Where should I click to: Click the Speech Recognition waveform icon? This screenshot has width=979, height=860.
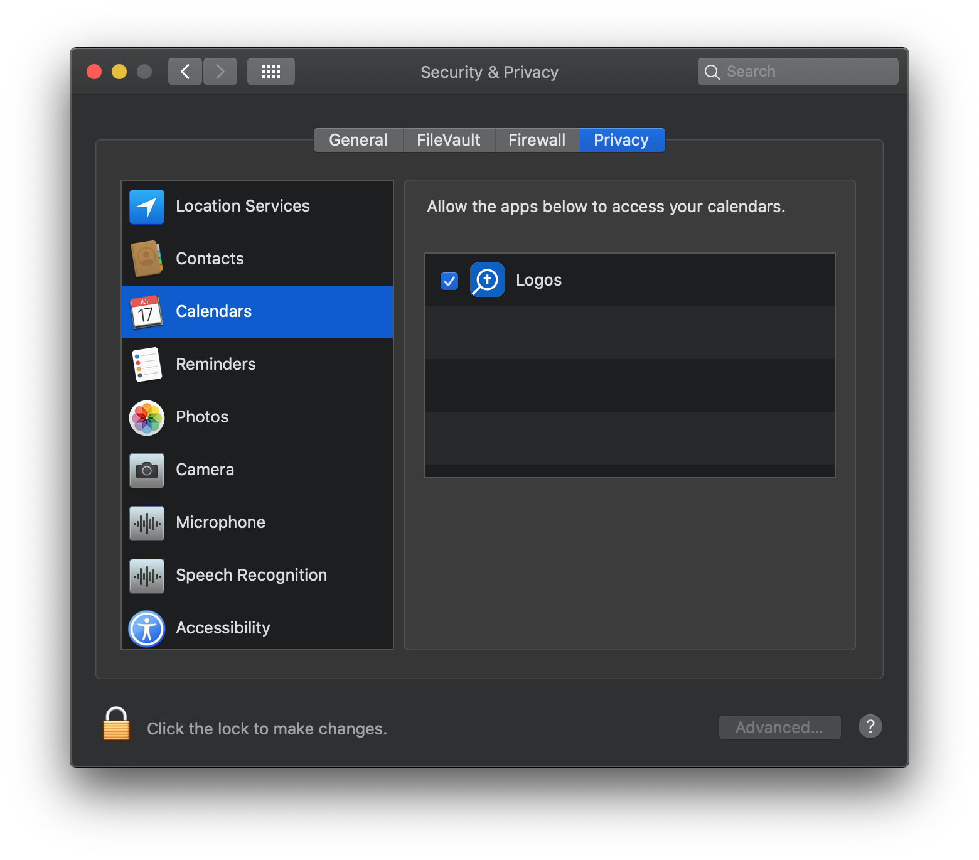click(147, 576)
